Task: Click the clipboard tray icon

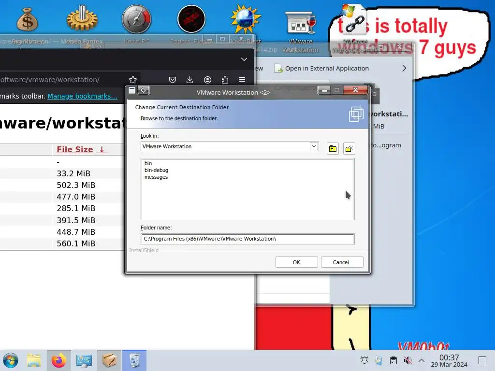Action: point(393,360)
